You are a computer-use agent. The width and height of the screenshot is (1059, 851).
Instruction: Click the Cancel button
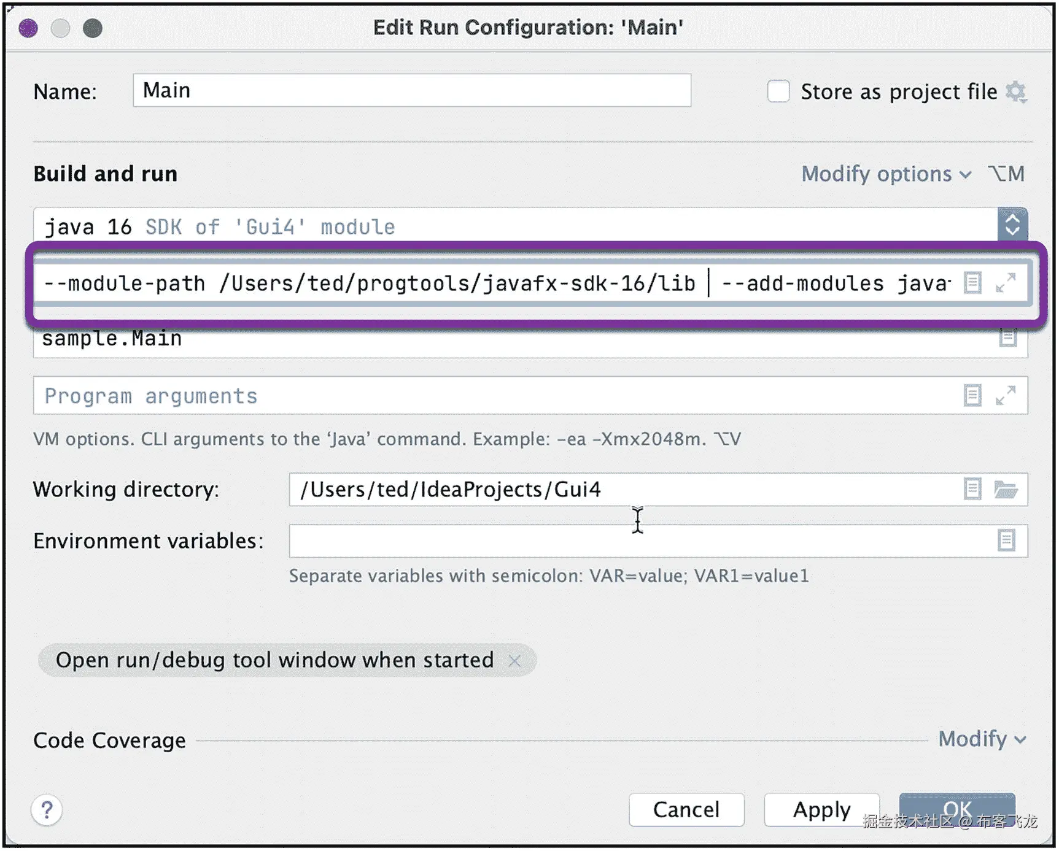[686, 810]
